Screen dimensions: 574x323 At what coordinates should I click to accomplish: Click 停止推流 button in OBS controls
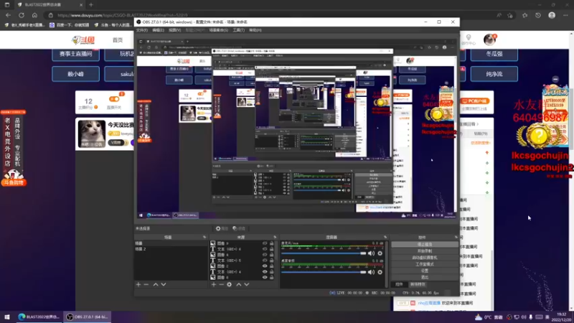pyautogui.click(x=425, y=244)
